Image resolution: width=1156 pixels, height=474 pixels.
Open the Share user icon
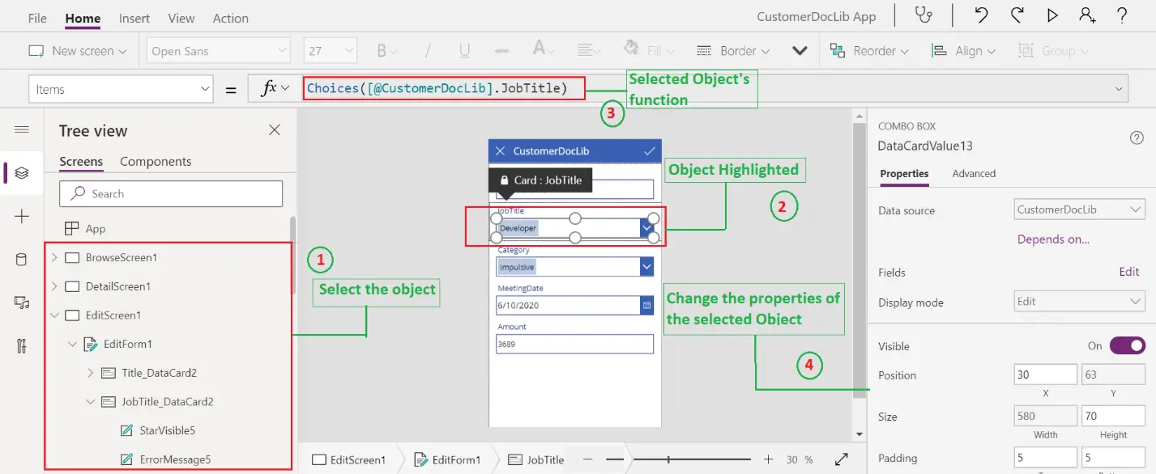[1087, 15]
